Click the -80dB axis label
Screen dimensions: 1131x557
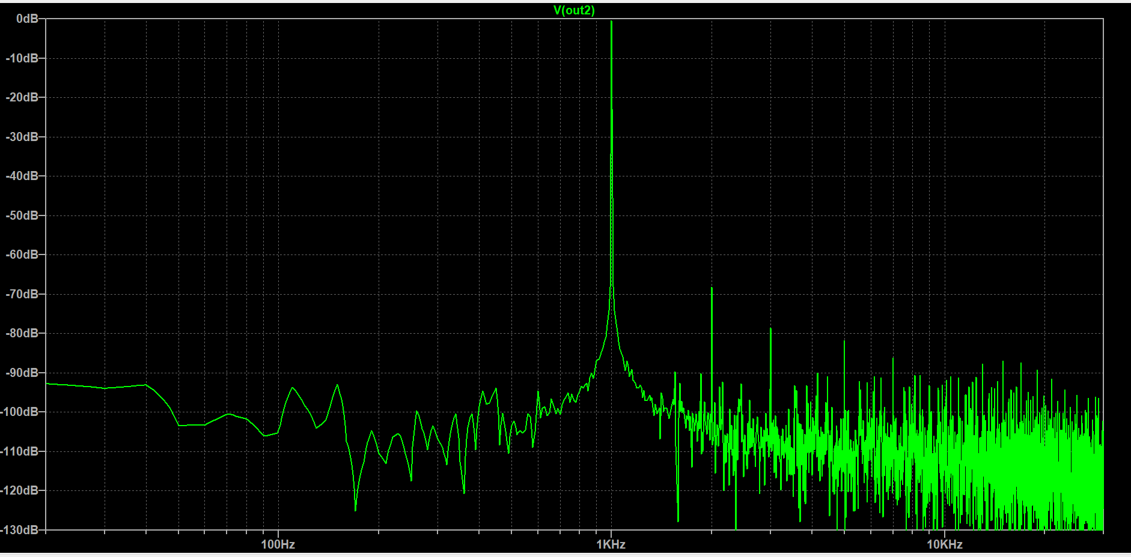(22, 333)
